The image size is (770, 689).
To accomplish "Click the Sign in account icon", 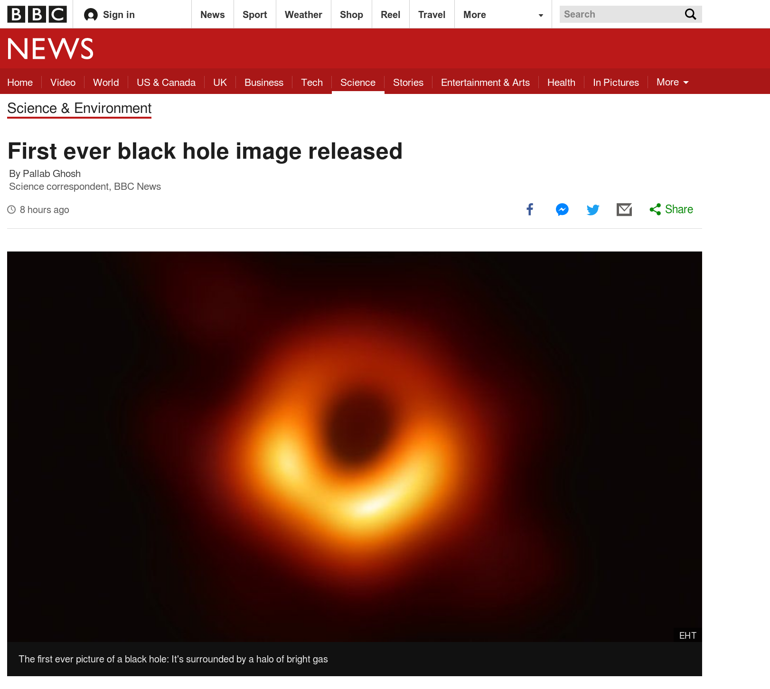I will coord(91,15).
